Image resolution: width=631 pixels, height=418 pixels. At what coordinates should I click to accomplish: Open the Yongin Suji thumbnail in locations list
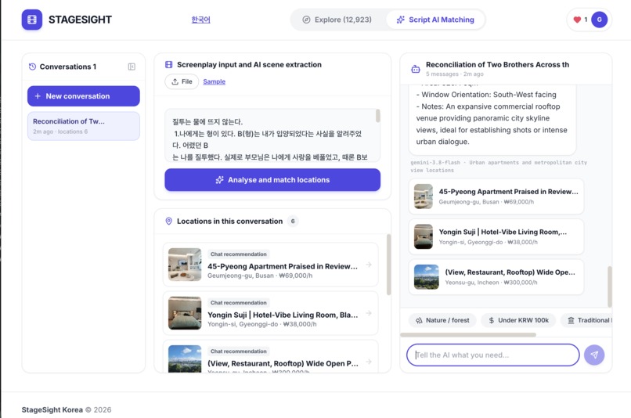(x=185, y=313)
